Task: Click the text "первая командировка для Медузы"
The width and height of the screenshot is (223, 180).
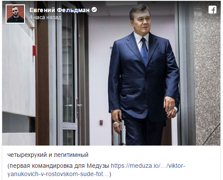Action: (60, 166)
